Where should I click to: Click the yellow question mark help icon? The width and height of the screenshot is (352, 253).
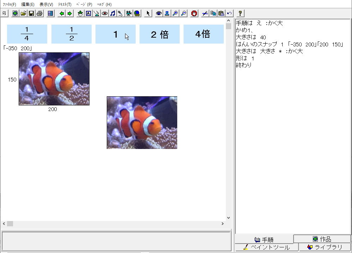240,13
